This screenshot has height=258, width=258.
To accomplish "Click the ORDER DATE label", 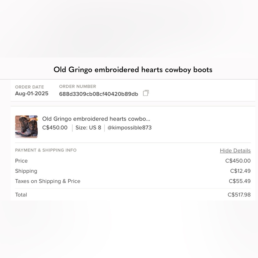I will (29, 87).
